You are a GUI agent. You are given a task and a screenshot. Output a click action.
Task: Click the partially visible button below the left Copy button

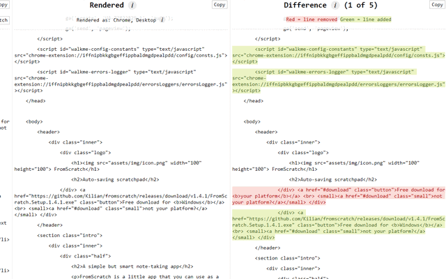pos(4,20)
